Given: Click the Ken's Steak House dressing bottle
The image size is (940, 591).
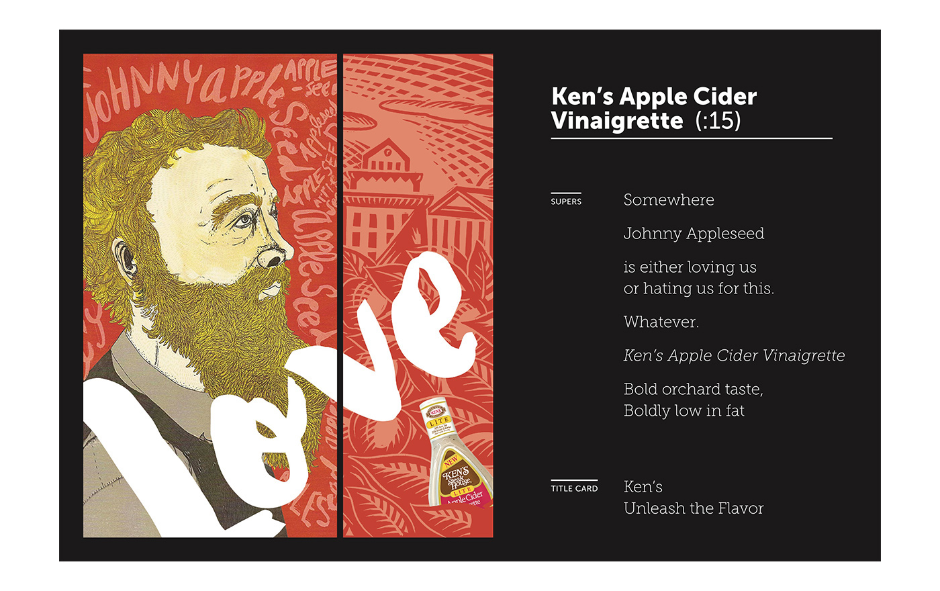Looking at the screenshot, I should [x=458, y=453].
